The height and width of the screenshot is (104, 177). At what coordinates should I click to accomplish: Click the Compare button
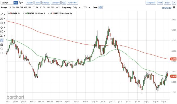click(56, 3)
